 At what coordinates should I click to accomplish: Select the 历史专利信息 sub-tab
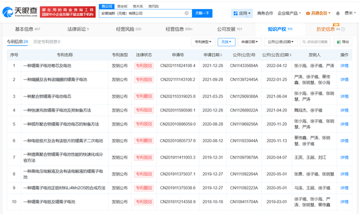(x=47, y=41)
